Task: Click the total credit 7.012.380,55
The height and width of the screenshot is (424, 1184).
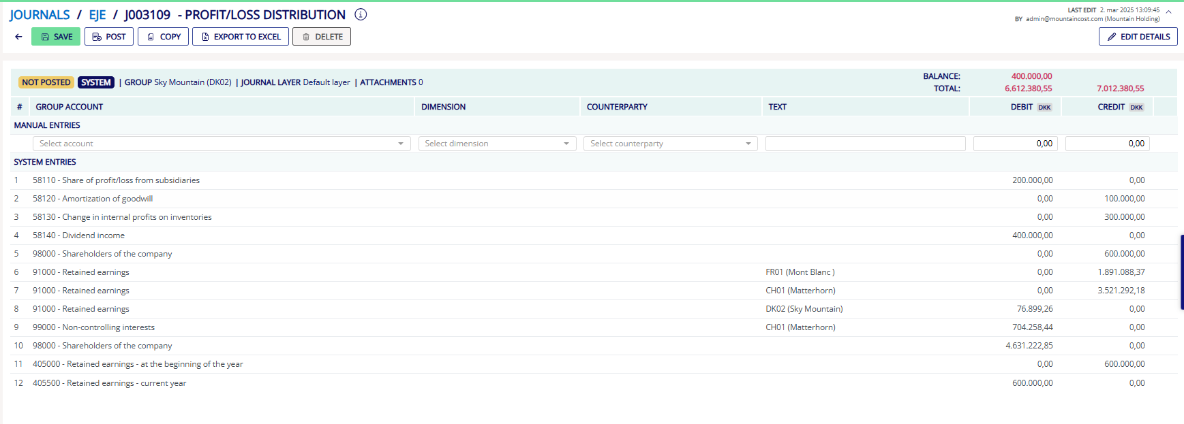Action: 1121,88
